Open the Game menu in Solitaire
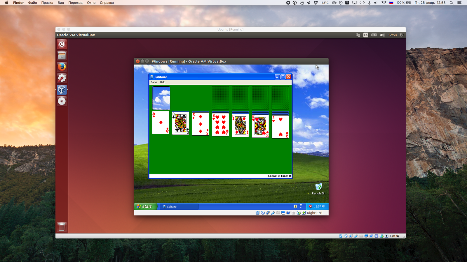This screenshot has height=262, width=467. (154, 82)
